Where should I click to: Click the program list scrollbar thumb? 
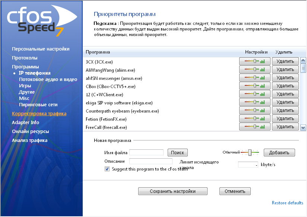click(303, 68)
